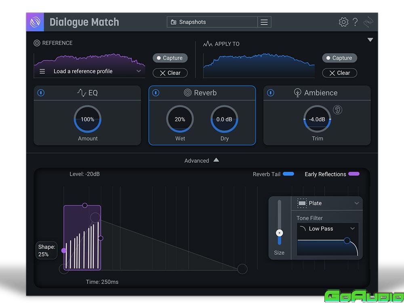Viewport: 404px width, 303px height.
Task: Clear the reference profile
Action: coord(170,73)
